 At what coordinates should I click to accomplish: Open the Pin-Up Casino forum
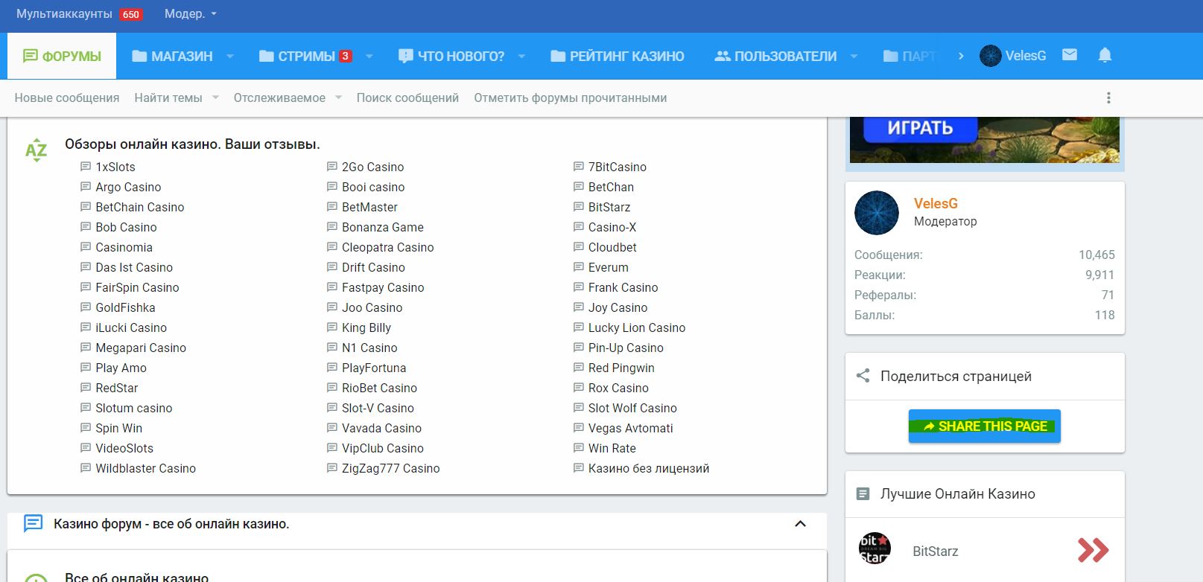point(626,348)
